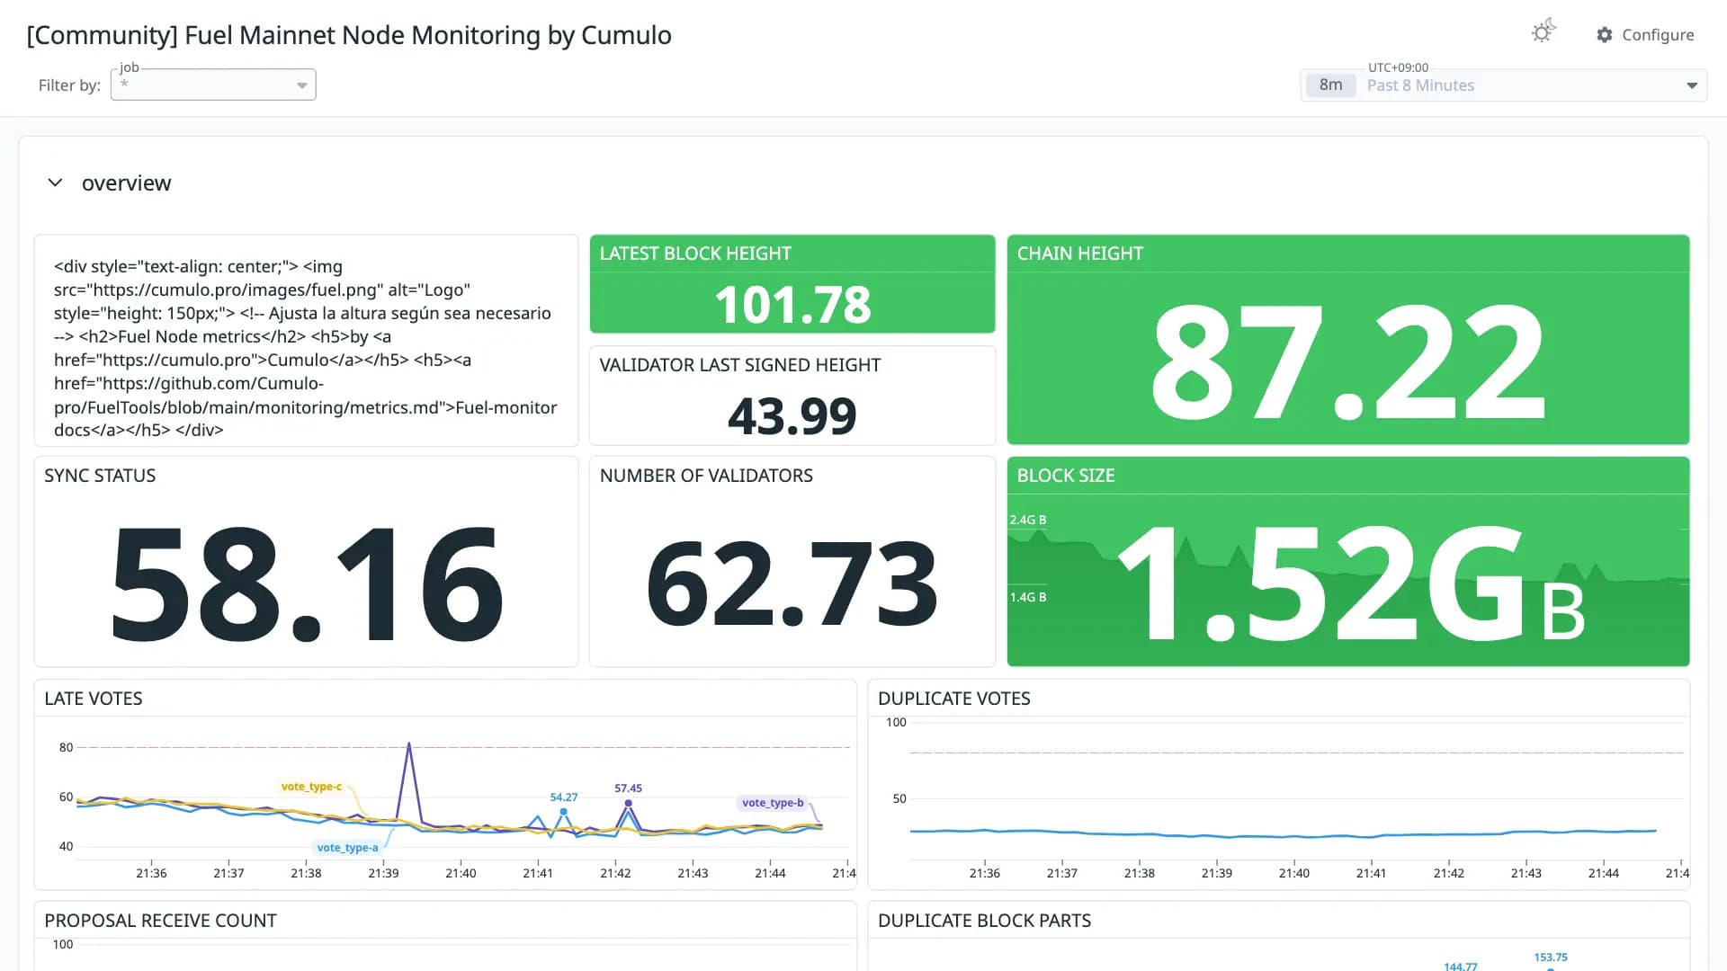Toggle the dark/light theme icon
The width and height of the screenshot is (1727, 971).
click(1544, 32)
